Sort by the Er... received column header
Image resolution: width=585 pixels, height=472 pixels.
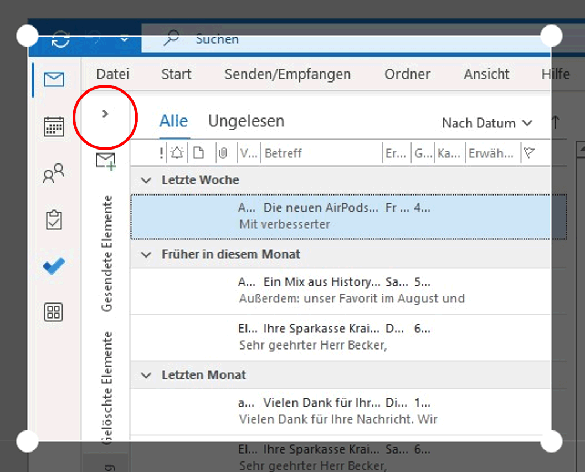click(396, 153)
